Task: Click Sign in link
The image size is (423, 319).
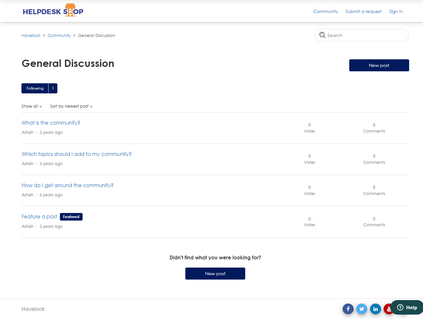Action: [x=396, y=11]
